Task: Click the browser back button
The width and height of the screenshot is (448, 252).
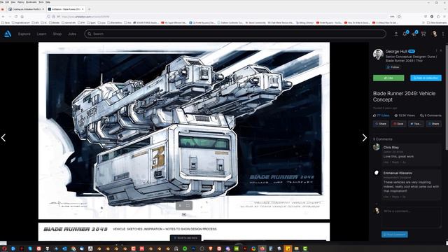Action: click(x=3, y=17)
